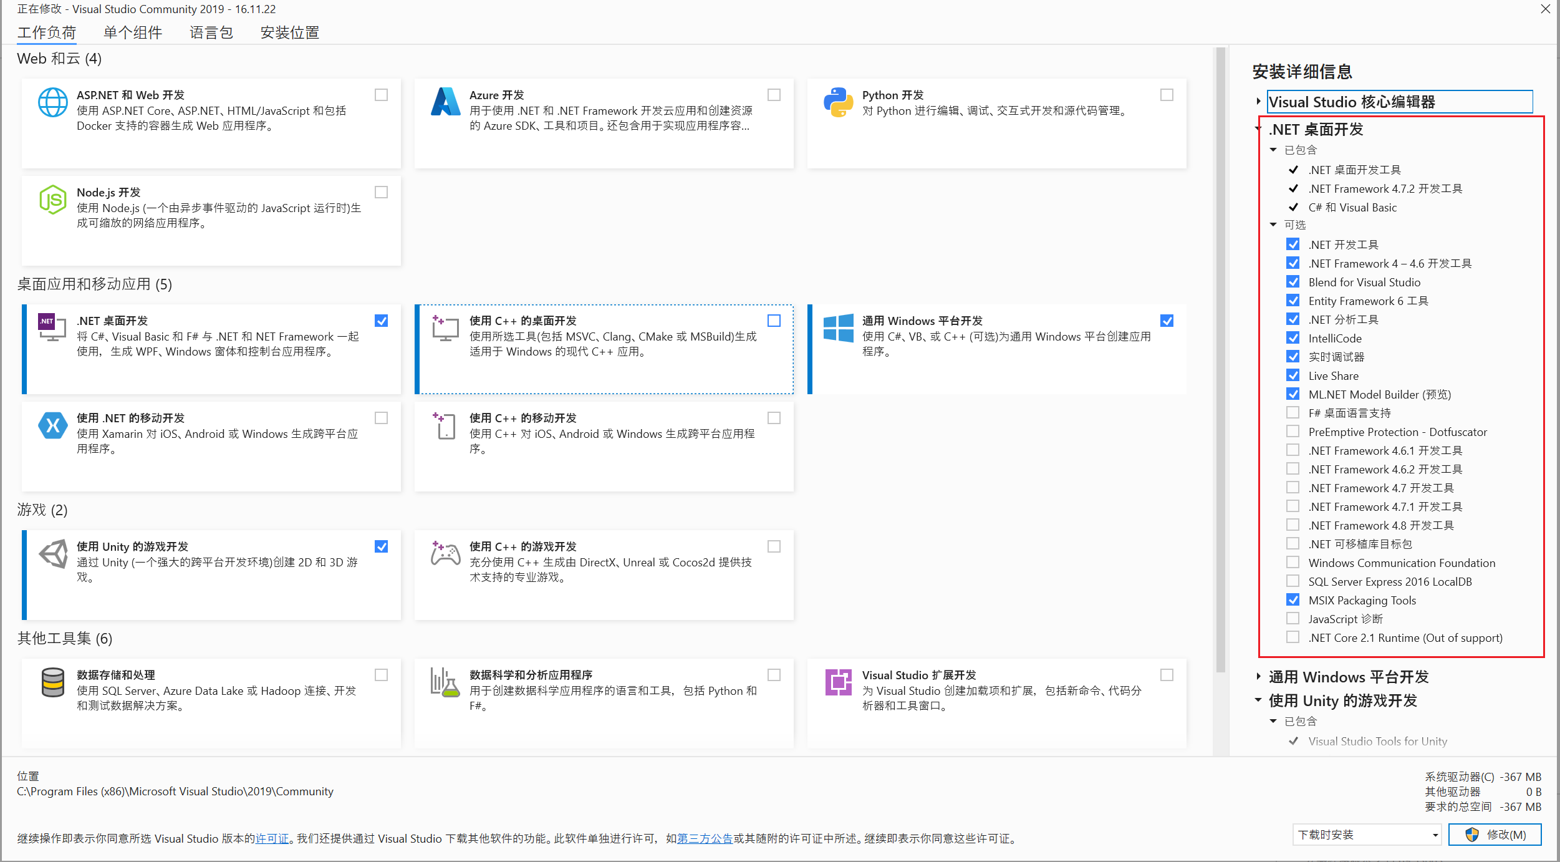The image size is (1560, 862).
Task: Check Windows Communication Foundation component
Action: (x=1293, y=562)
